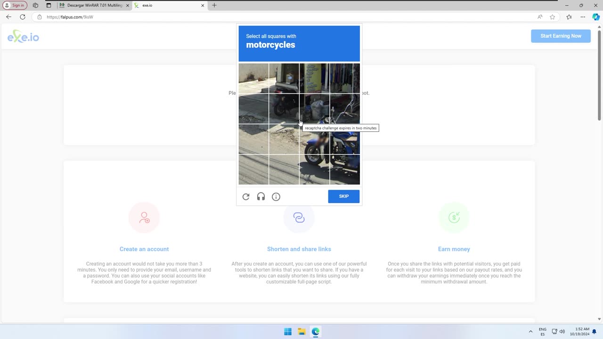
Task: Refresh the current page
Action: (x=22, y=17)
